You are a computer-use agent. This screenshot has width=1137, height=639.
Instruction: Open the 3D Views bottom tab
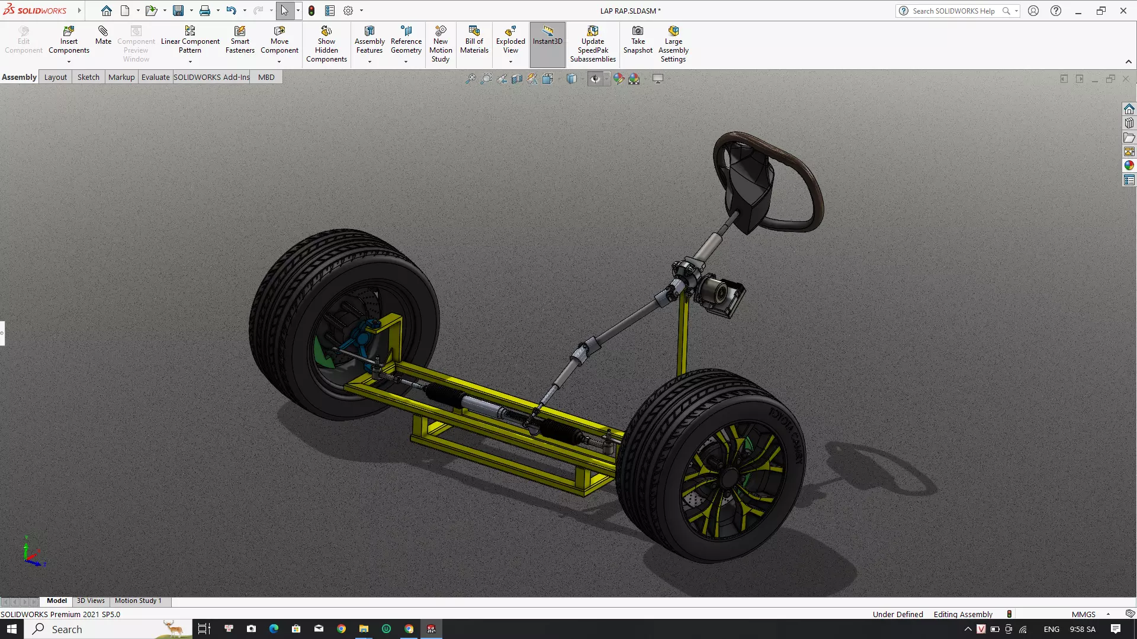click(91, 601)
